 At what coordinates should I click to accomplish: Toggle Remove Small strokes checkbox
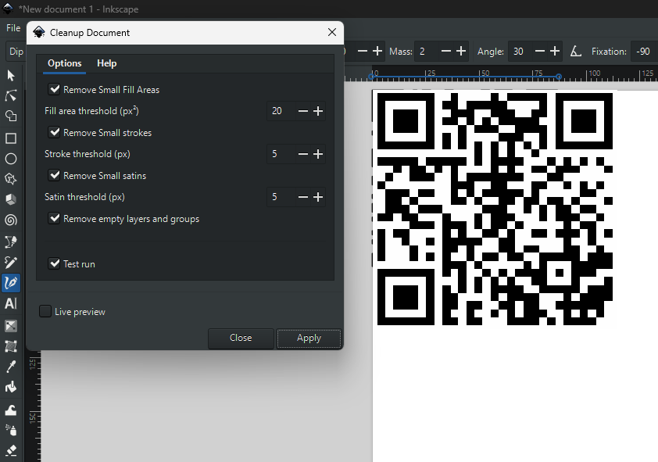(x=54, y=132)
